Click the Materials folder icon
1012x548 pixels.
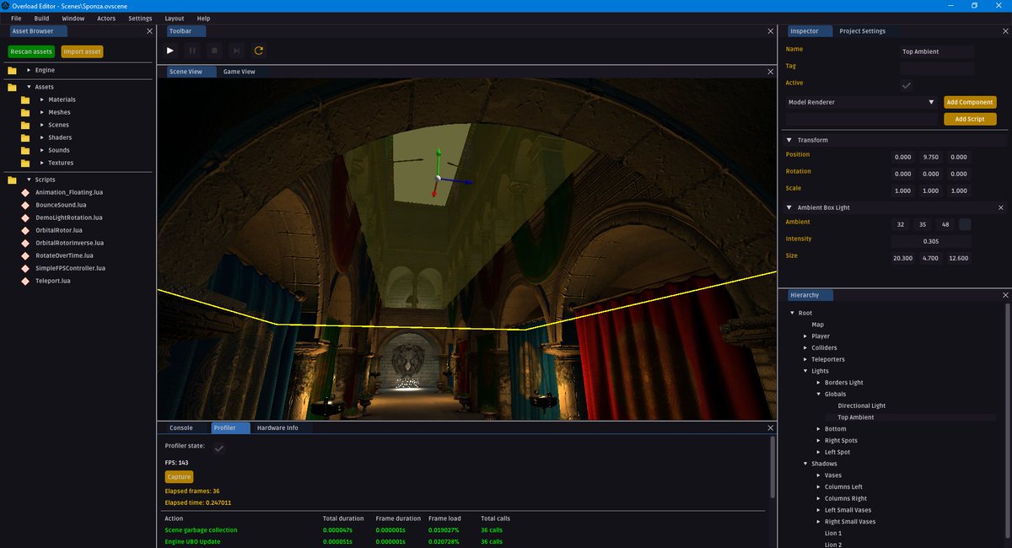click(x=25, y=99)
